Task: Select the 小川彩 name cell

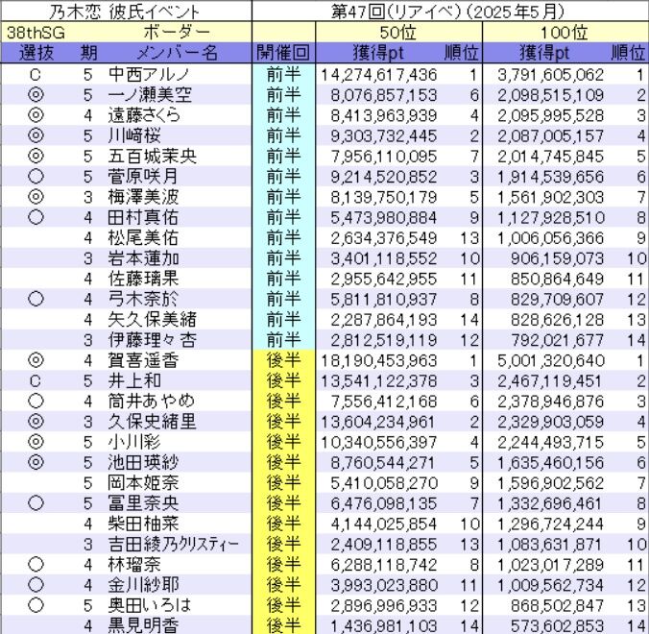Action: [x=134, y=442]
